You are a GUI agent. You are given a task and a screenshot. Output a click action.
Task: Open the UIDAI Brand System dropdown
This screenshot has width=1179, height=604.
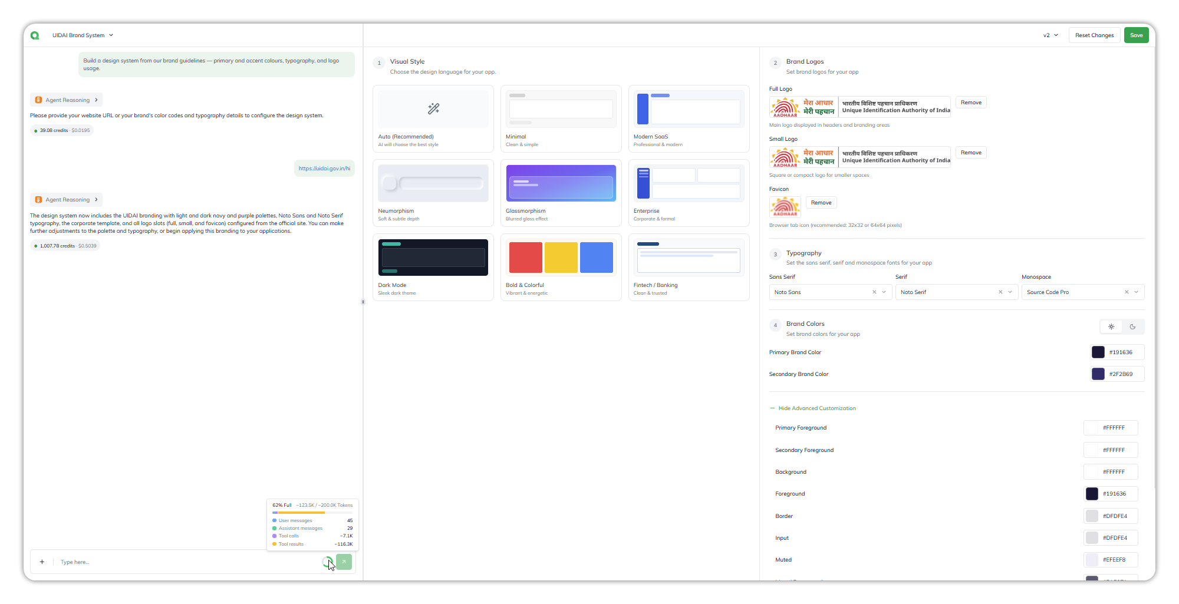tap(83, 35)
